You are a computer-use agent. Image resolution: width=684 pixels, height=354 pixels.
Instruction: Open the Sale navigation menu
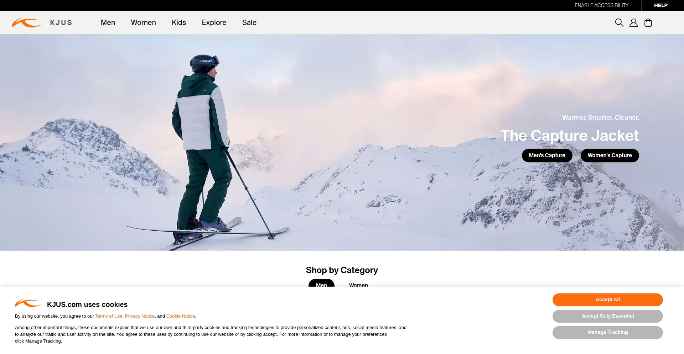(249, 22)
